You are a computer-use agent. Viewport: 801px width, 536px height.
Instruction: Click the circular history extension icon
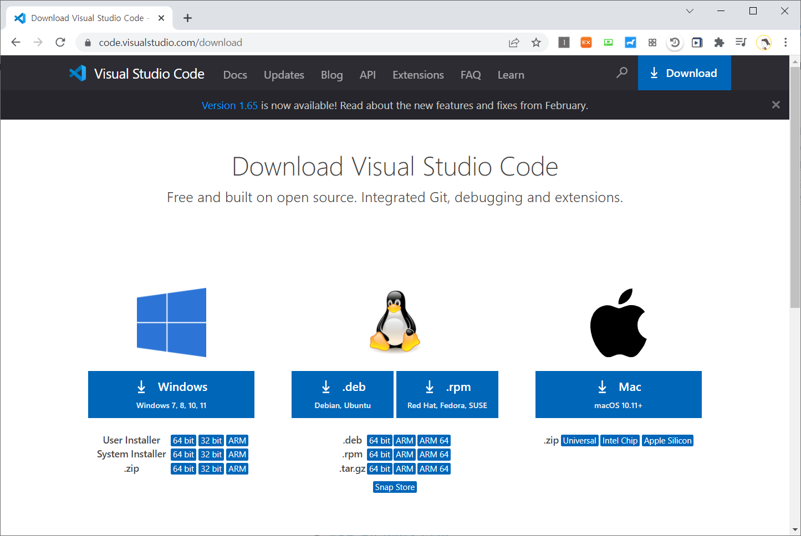pos(675,42)
